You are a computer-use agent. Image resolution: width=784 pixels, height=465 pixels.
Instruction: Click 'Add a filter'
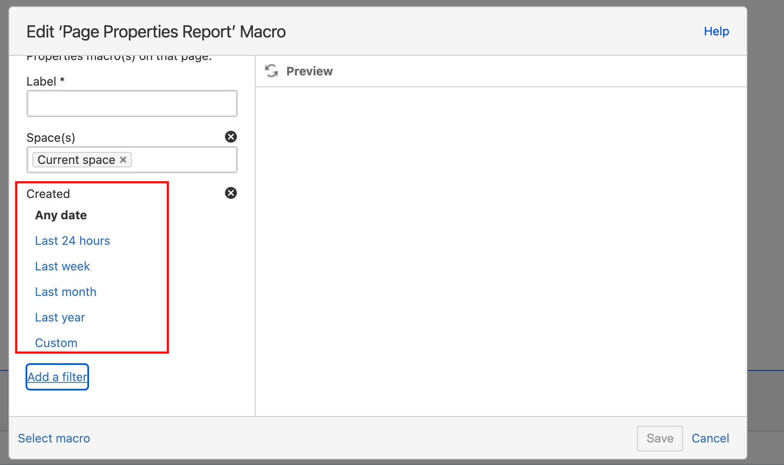pos(57,376)
